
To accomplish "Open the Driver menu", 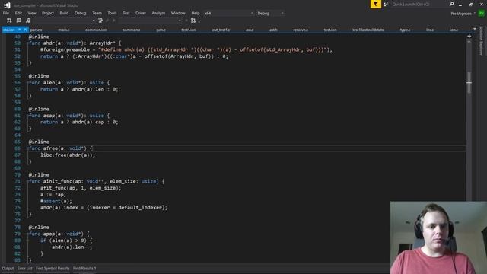I will [141, 14].
